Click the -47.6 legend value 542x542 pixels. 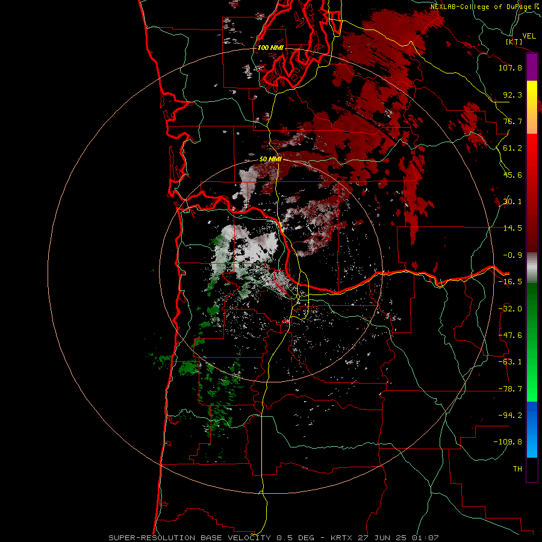510,335
